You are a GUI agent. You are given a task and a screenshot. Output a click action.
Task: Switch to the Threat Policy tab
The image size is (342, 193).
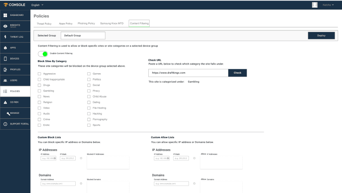(44, 24)
